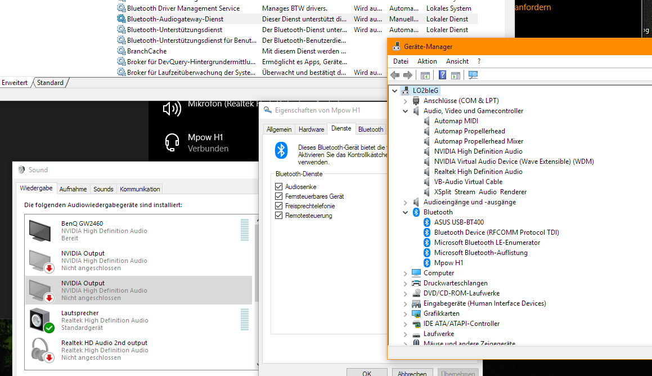Click the OK button in properties dialog

[x=367, y=373]
